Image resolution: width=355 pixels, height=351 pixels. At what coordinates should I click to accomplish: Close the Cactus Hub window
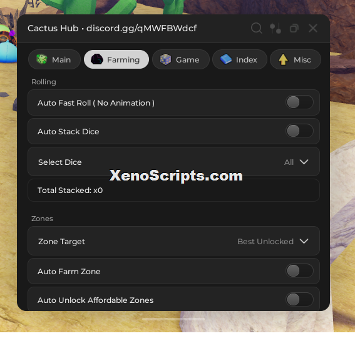(313, 28)
